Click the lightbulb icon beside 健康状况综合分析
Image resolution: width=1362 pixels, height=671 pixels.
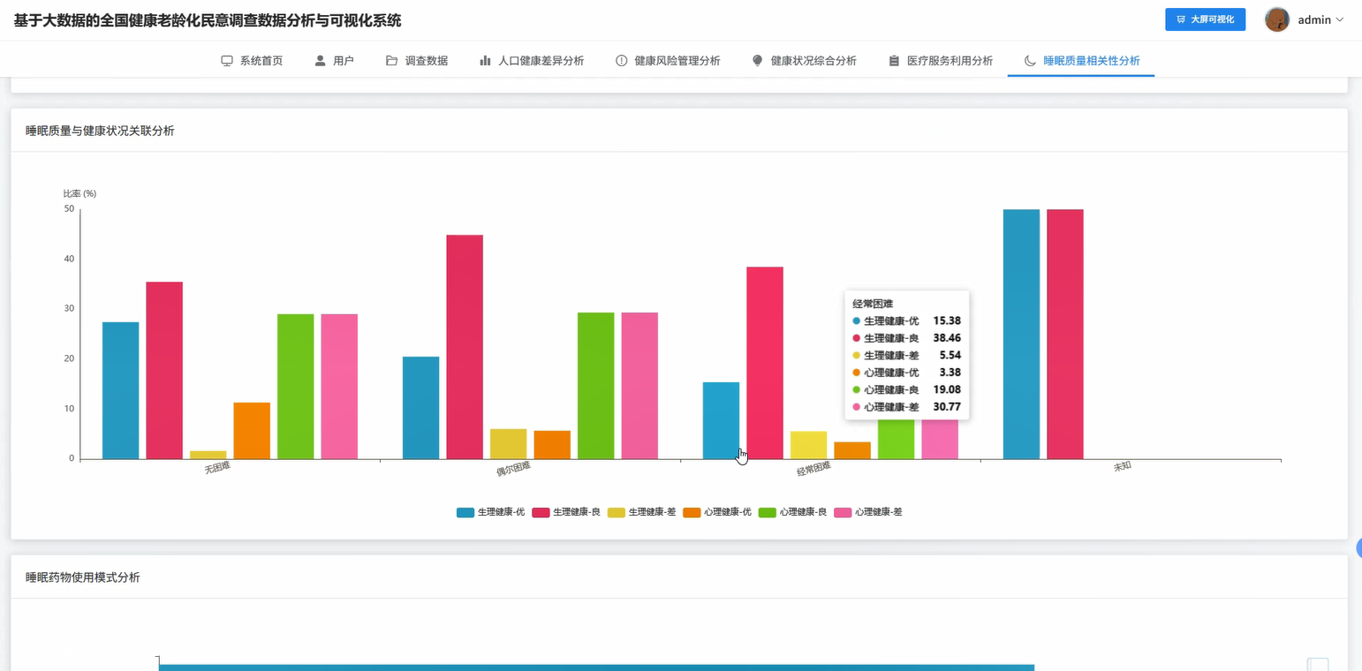tap(757, 61)
